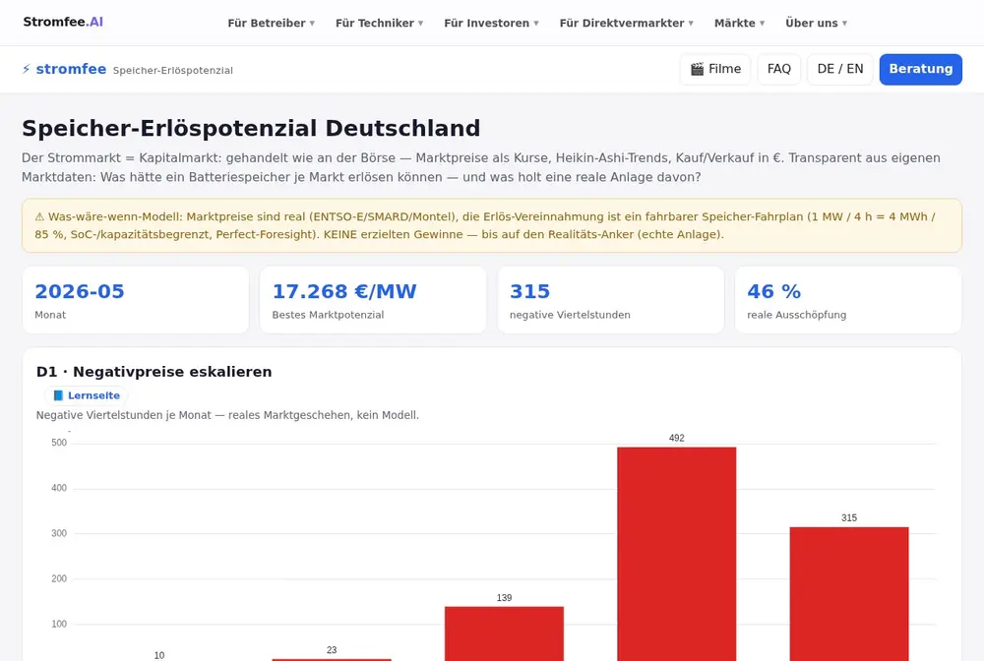984x661 pixels.
Task: Open the Märkte dropdown menu
Action: (x=739, y=24)
